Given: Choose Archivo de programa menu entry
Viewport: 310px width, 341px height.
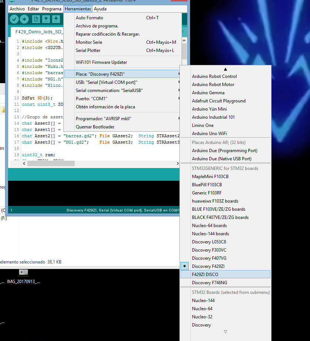Looking at the screenshot, I should coord(122,26).
